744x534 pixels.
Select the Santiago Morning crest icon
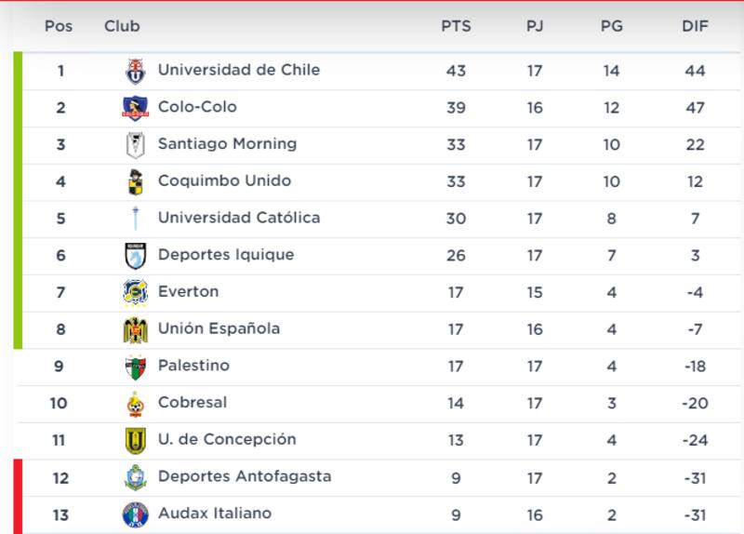pyautogui.click(x=136, y=145)
